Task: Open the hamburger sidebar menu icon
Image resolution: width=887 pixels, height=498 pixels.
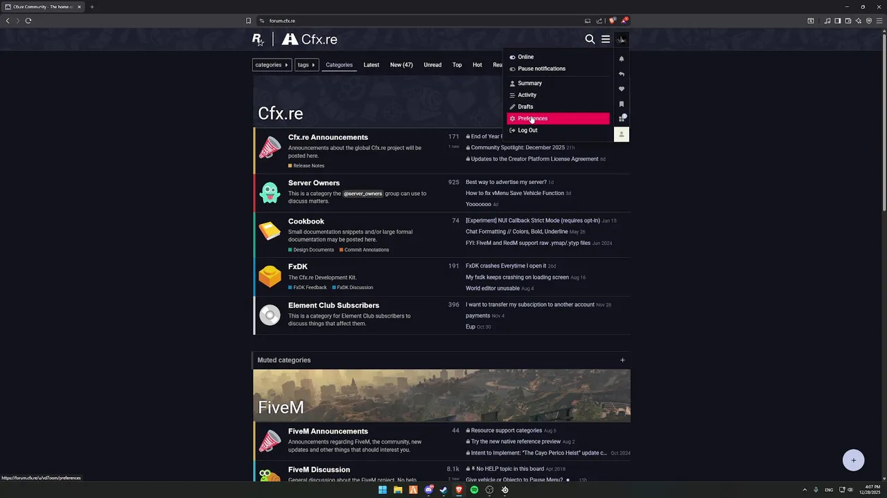Action: click(x=606, y=39)
